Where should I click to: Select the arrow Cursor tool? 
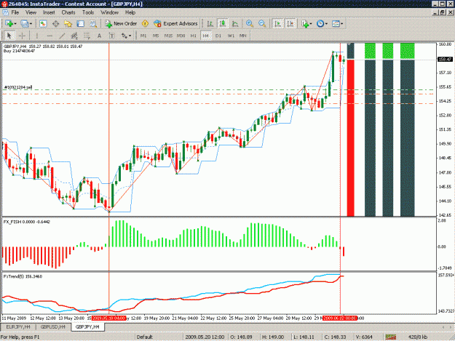9,36
